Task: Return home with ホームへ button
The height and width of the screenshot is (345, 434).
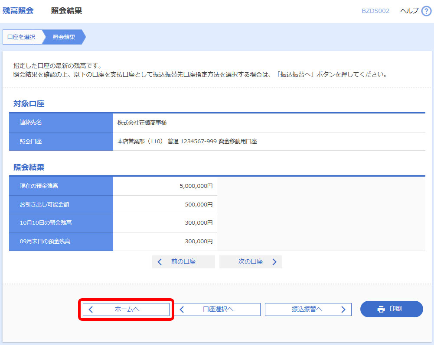Action: (x=126, y=310)
